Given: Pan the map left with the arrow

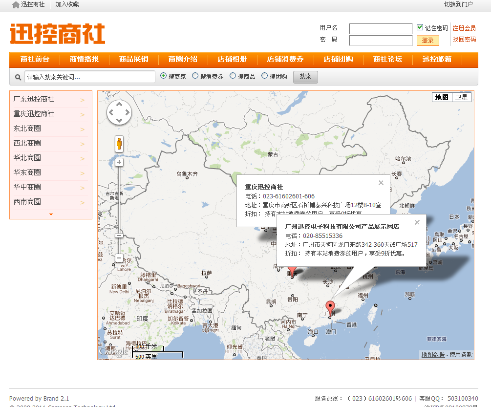Looking at the screenshot, I should pos(111,112).
